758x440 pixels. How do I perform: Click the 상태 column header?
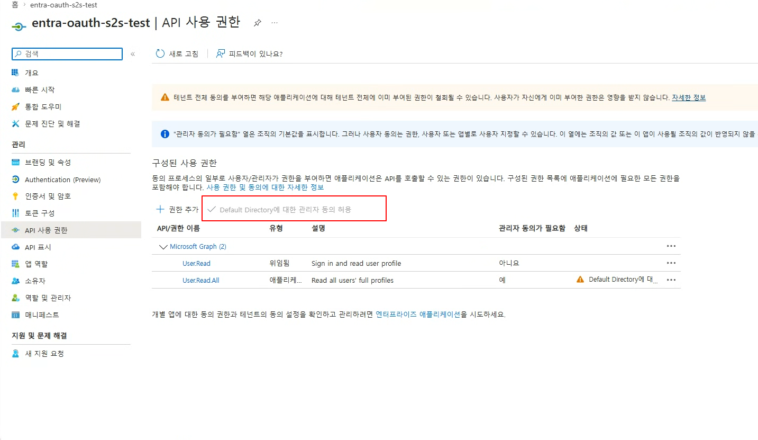coord(581,228)
